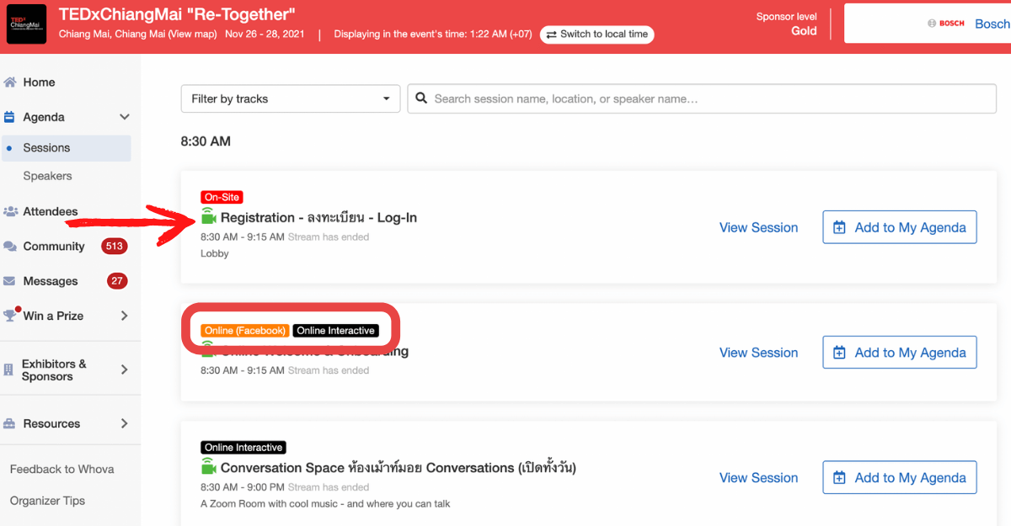Select the Home icon in the sidebar

tap(10, 82)
